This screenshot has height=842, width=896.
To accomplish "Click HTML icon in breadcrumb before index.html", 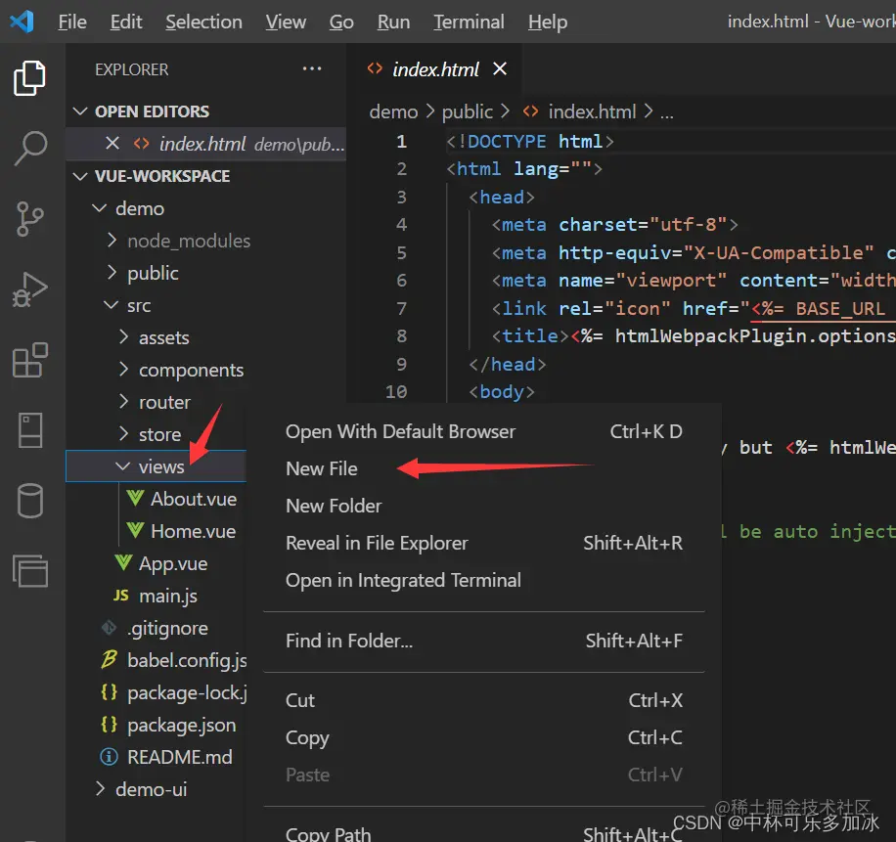I will [x=531, y=111].
